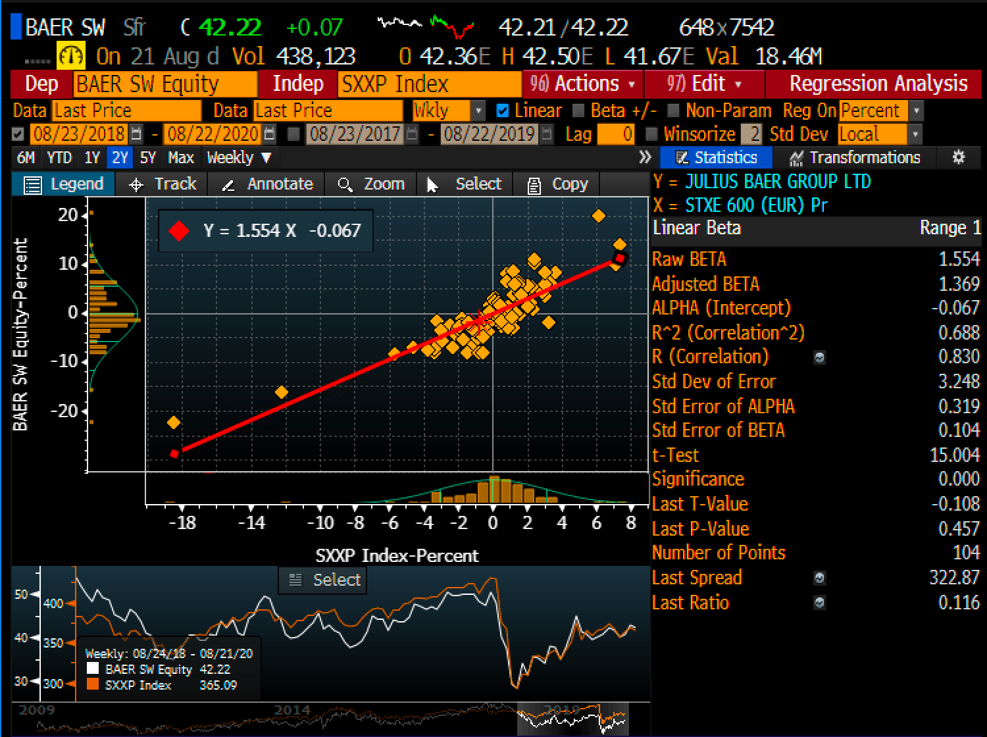Activate the Track crosshair tool

(x=163, y=184)
